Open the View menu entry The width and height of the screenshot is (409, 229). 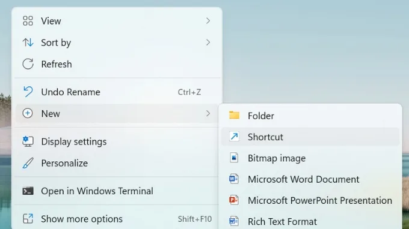click(x=117, y=21)
